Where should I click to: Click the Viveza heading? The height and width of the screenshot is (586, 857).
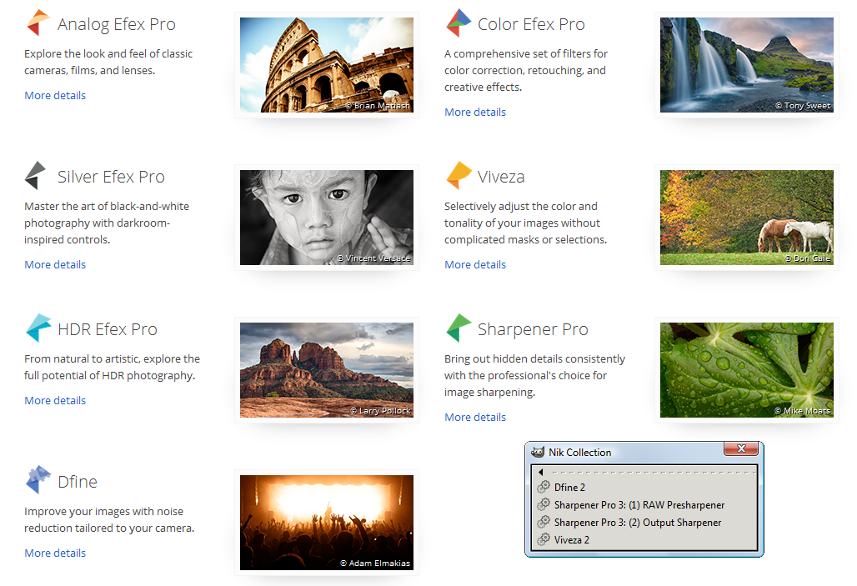(501, 177)
